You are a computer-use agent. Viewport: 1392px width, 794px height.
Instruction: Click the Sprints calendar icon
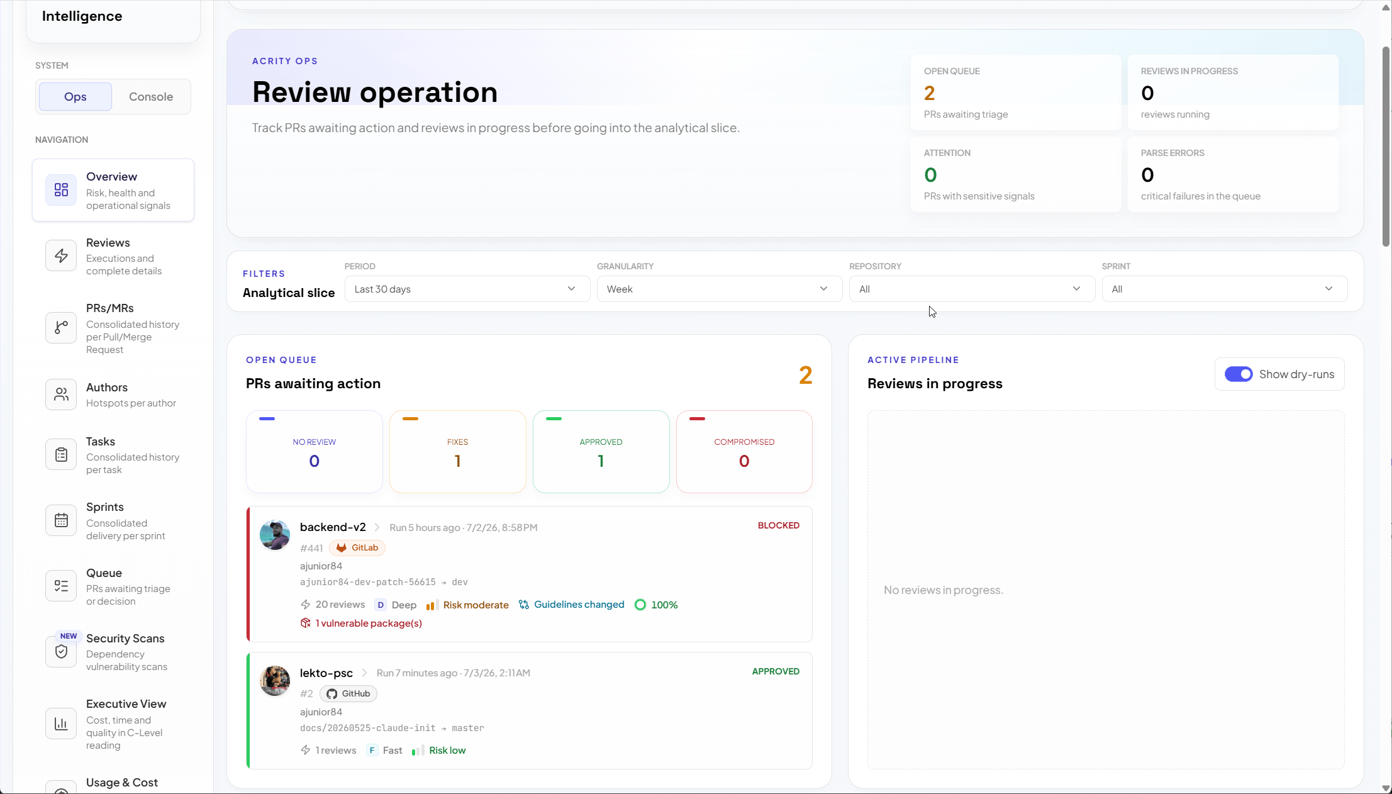[61, 520]
